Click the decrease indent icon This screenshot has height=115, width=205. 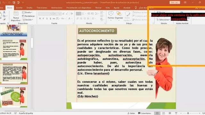point(89,13)
